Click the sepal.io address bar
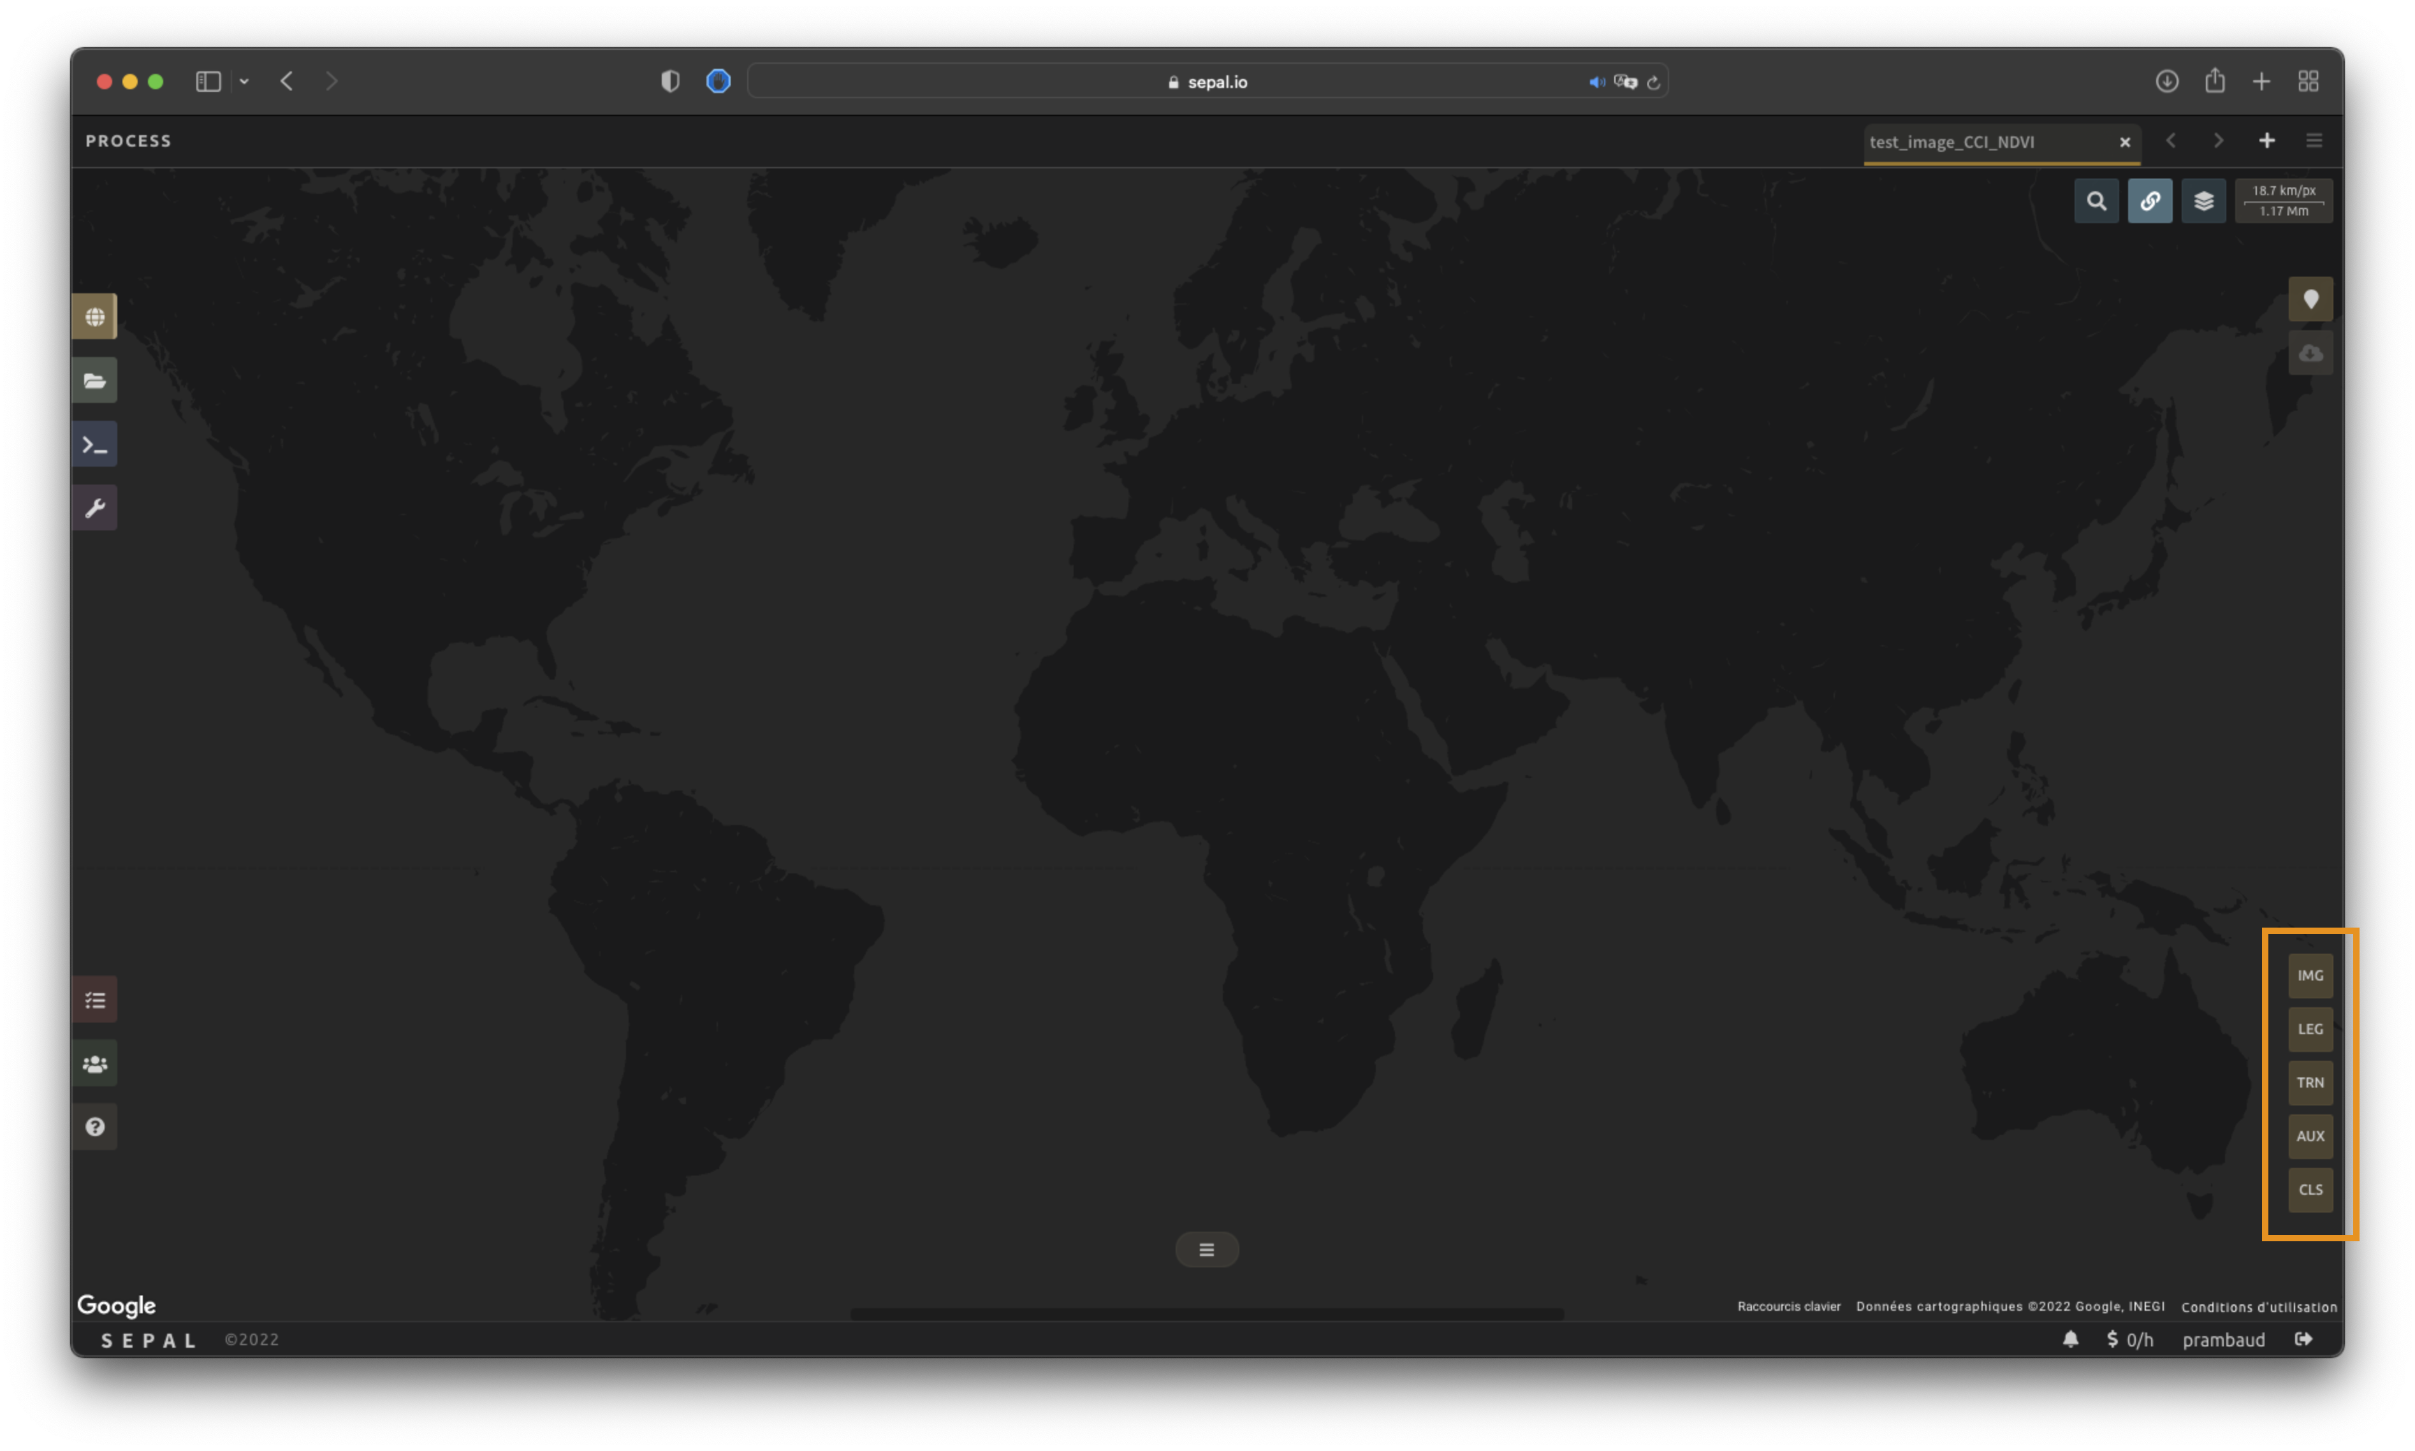Viewport: 2415px width, 1451px height. [x=1206, y=82]
